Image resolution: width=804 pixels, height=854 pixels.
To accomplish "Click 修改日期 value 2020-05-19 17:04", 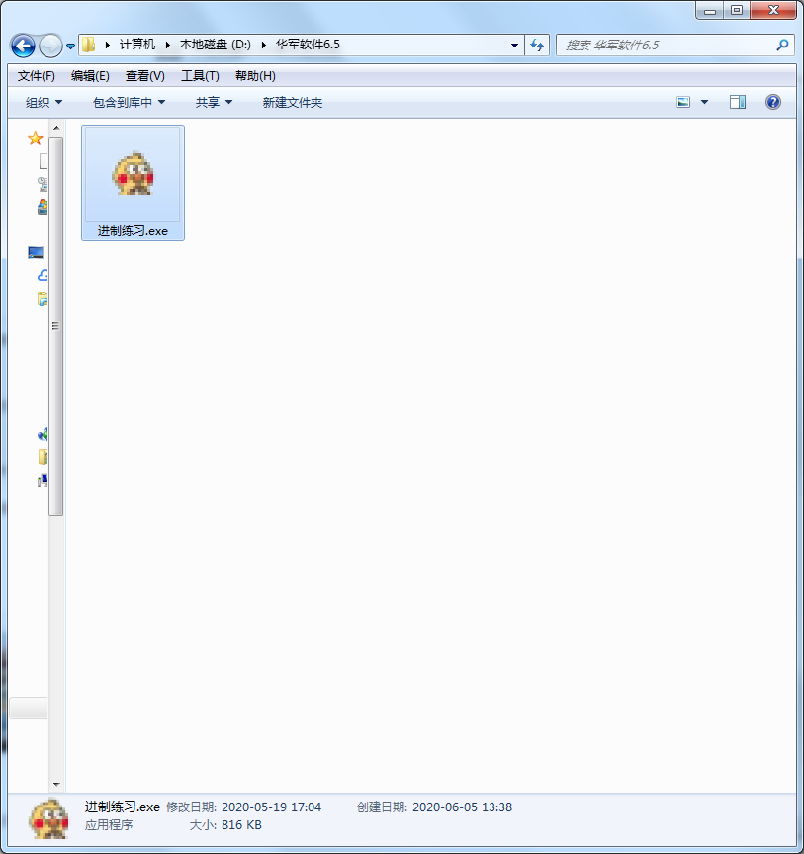I will pyautogui.click(x=271, y=807).
